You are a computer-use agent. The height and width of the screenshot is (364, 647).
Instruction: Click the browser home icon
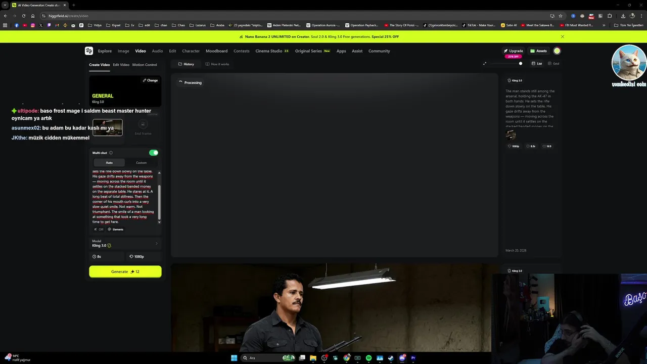pos(33,16)
